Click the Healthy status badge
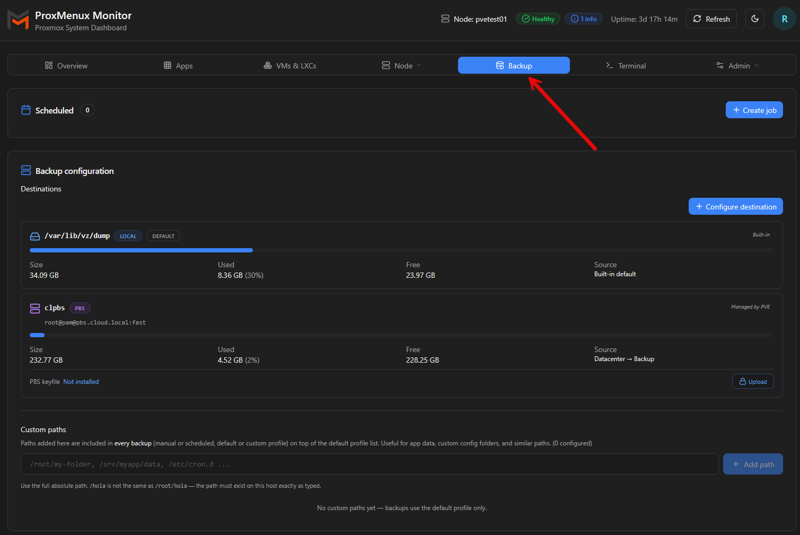The height and width of the screenshot is (535, 800). (x=538, y=19)
